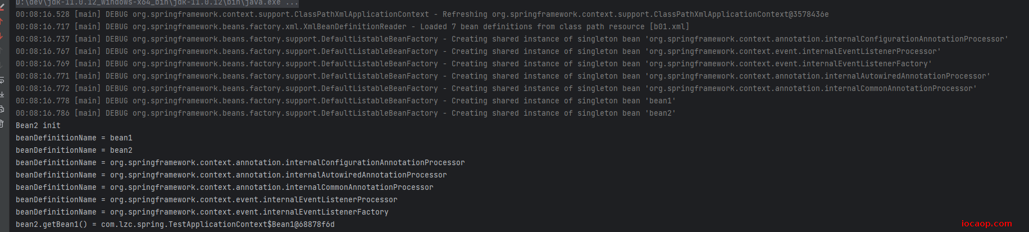Click the grayed up arrow icon
This screenshot has height=232, width=1029.
tap(2, 51)
